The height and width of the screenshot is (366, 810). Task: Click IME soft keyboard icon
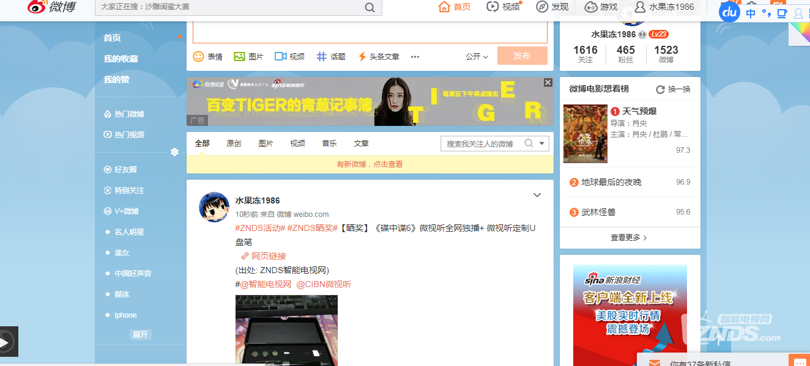[x=782, y=13]
